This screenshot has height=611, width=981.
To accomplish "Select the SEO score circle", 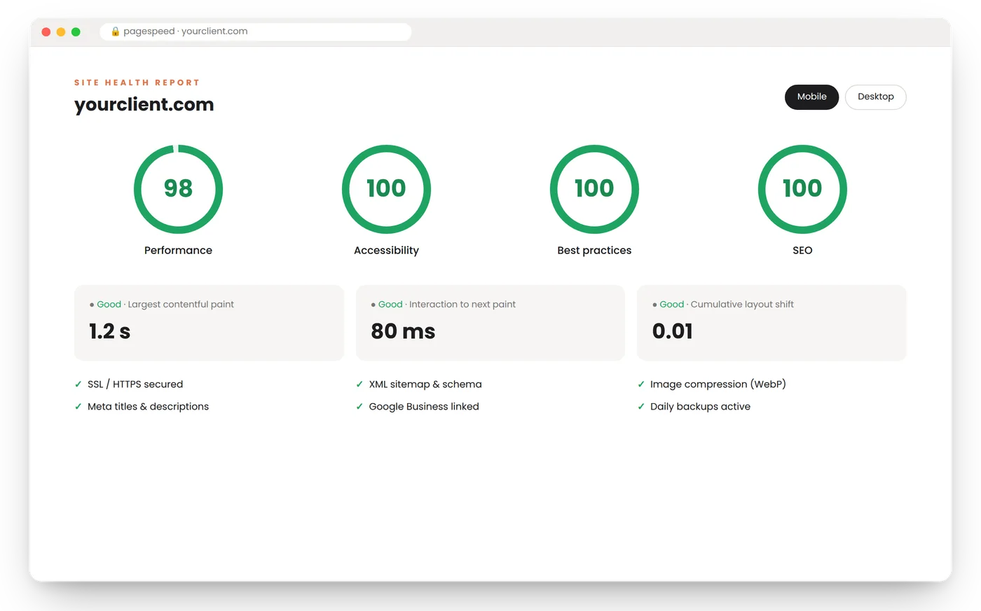I will tap(802, 189).
